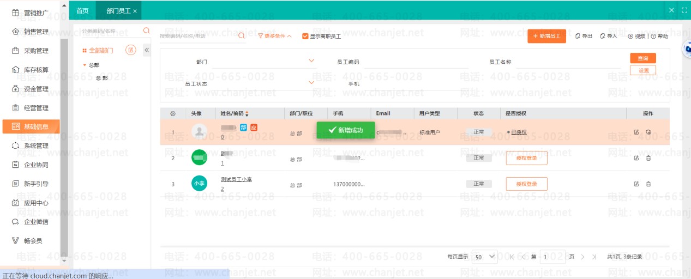The height and width of the screenshot is (279, 691).
Task: Click the 设置 settings button
Action: point(643,70)
